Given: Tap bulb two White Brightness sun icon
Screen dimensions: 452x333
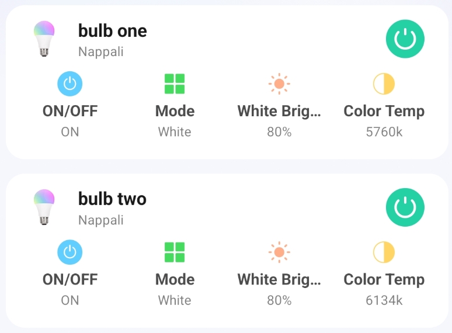Looking at the screenshot, I should (x=279, y=252).
